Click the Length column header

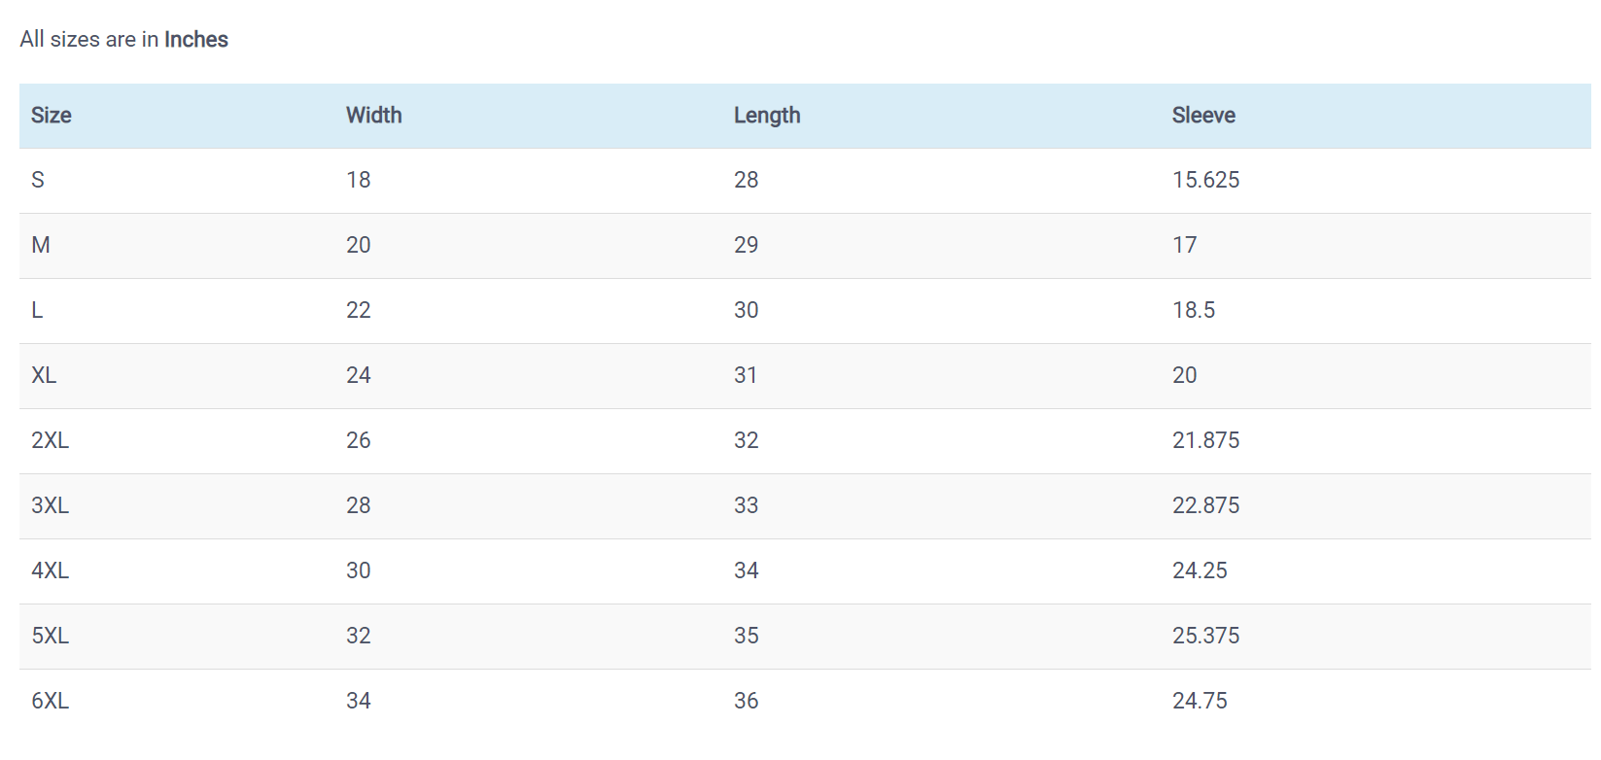point(767,116)
